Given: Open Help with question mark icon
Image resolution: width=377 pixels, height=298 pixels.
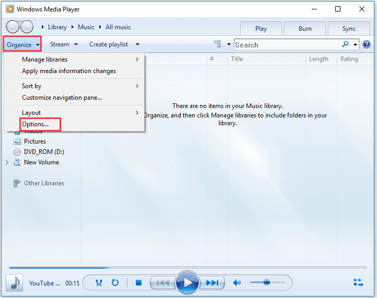Looking at the screenshot, I should [x=367, y=45].
